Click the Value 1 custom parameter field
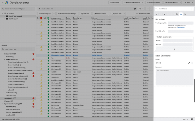This screenshot has height=121, width=195. tap(177, 45)
